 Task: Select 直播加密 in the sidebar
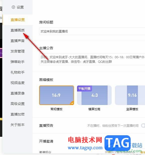18,114
